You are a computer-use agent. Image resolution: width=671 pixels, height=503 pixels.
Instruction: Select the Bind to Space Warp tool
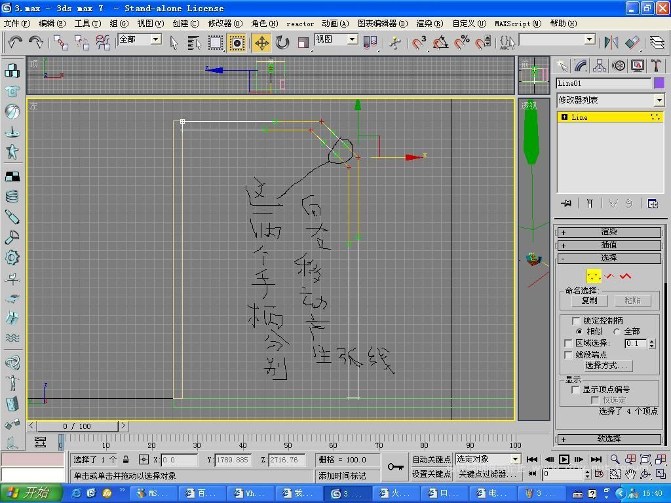click(x=103, y=43)
